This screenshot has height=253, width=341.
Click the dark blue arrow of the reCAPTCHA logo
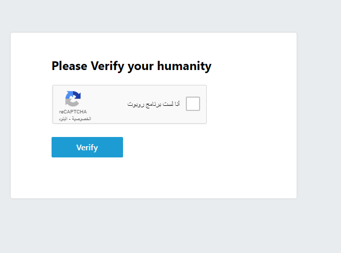pyautogui.click(x=77, y=96)
